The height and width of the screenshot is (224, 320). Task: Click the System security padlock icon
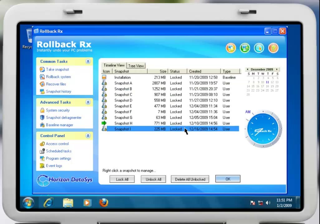pyautogui.click(x=42, y=110)
